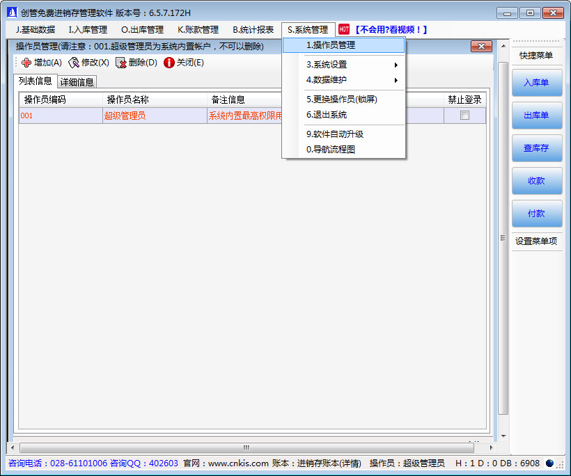Expand the 3.系统设置 submenu arrow

pyautogui.click(x=396, y=65)
